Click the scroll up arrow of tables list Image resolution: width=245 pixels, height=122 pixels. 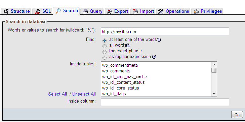point(214,64)
